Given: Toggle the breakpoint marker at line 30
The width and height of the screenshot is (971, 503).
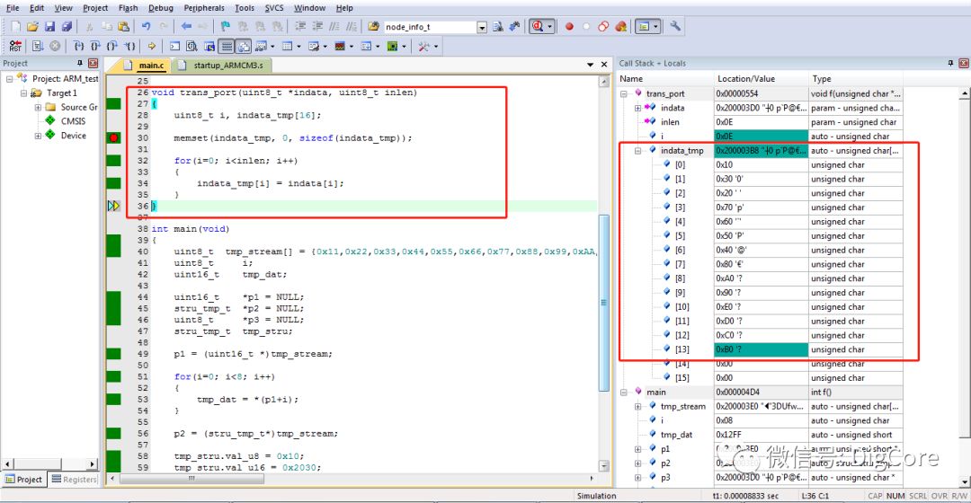Looking at the screenshot, I should tap(113, 138).
